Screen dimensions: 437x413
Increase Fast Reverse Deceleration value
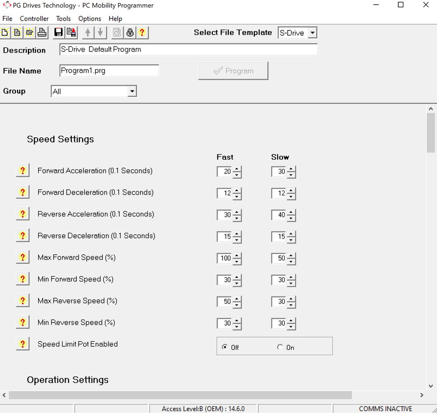click(x=237, y=234)
